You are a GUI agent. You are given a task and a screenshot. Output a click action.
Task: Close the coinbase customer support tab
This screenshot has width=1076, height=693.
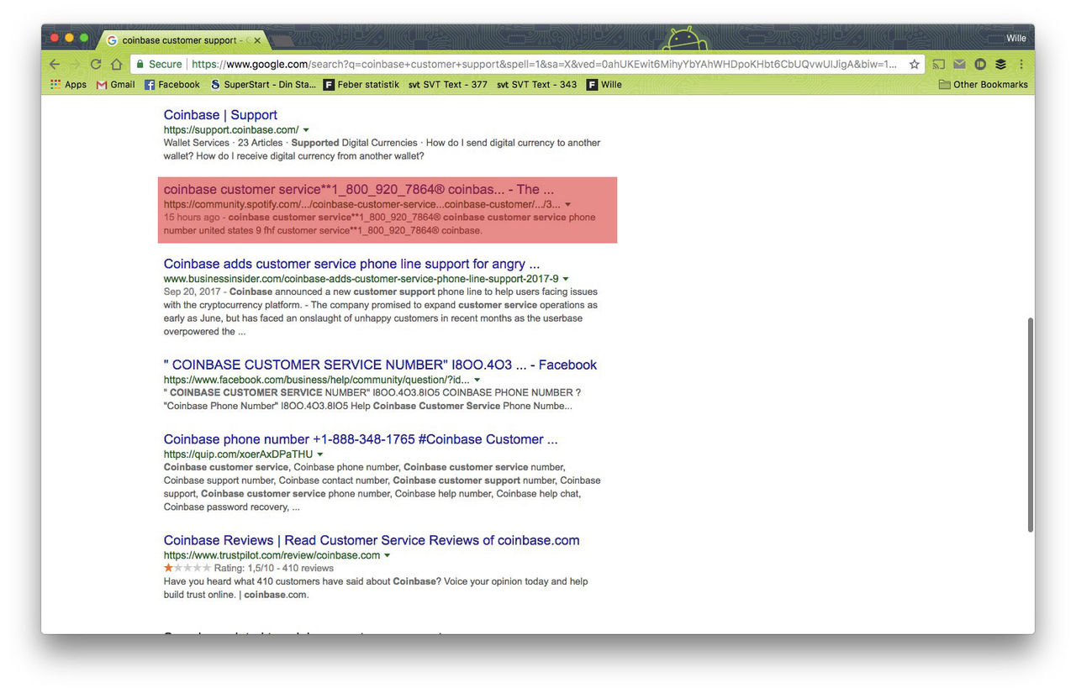coord(257,39)
